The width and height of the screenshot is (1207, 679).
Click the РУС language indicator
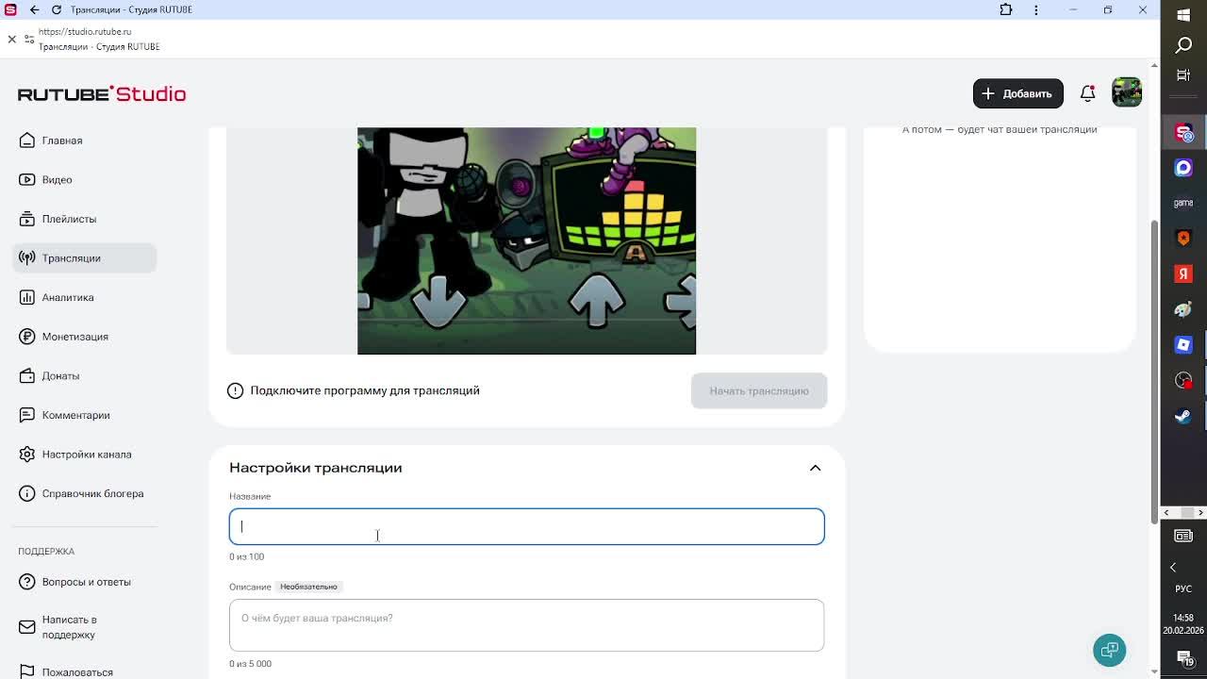point(1183,589)
